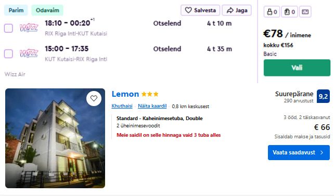Viewport: 334px width, 196px height.
Task: Click Näita kaardil map link
Action: [152, 106]
